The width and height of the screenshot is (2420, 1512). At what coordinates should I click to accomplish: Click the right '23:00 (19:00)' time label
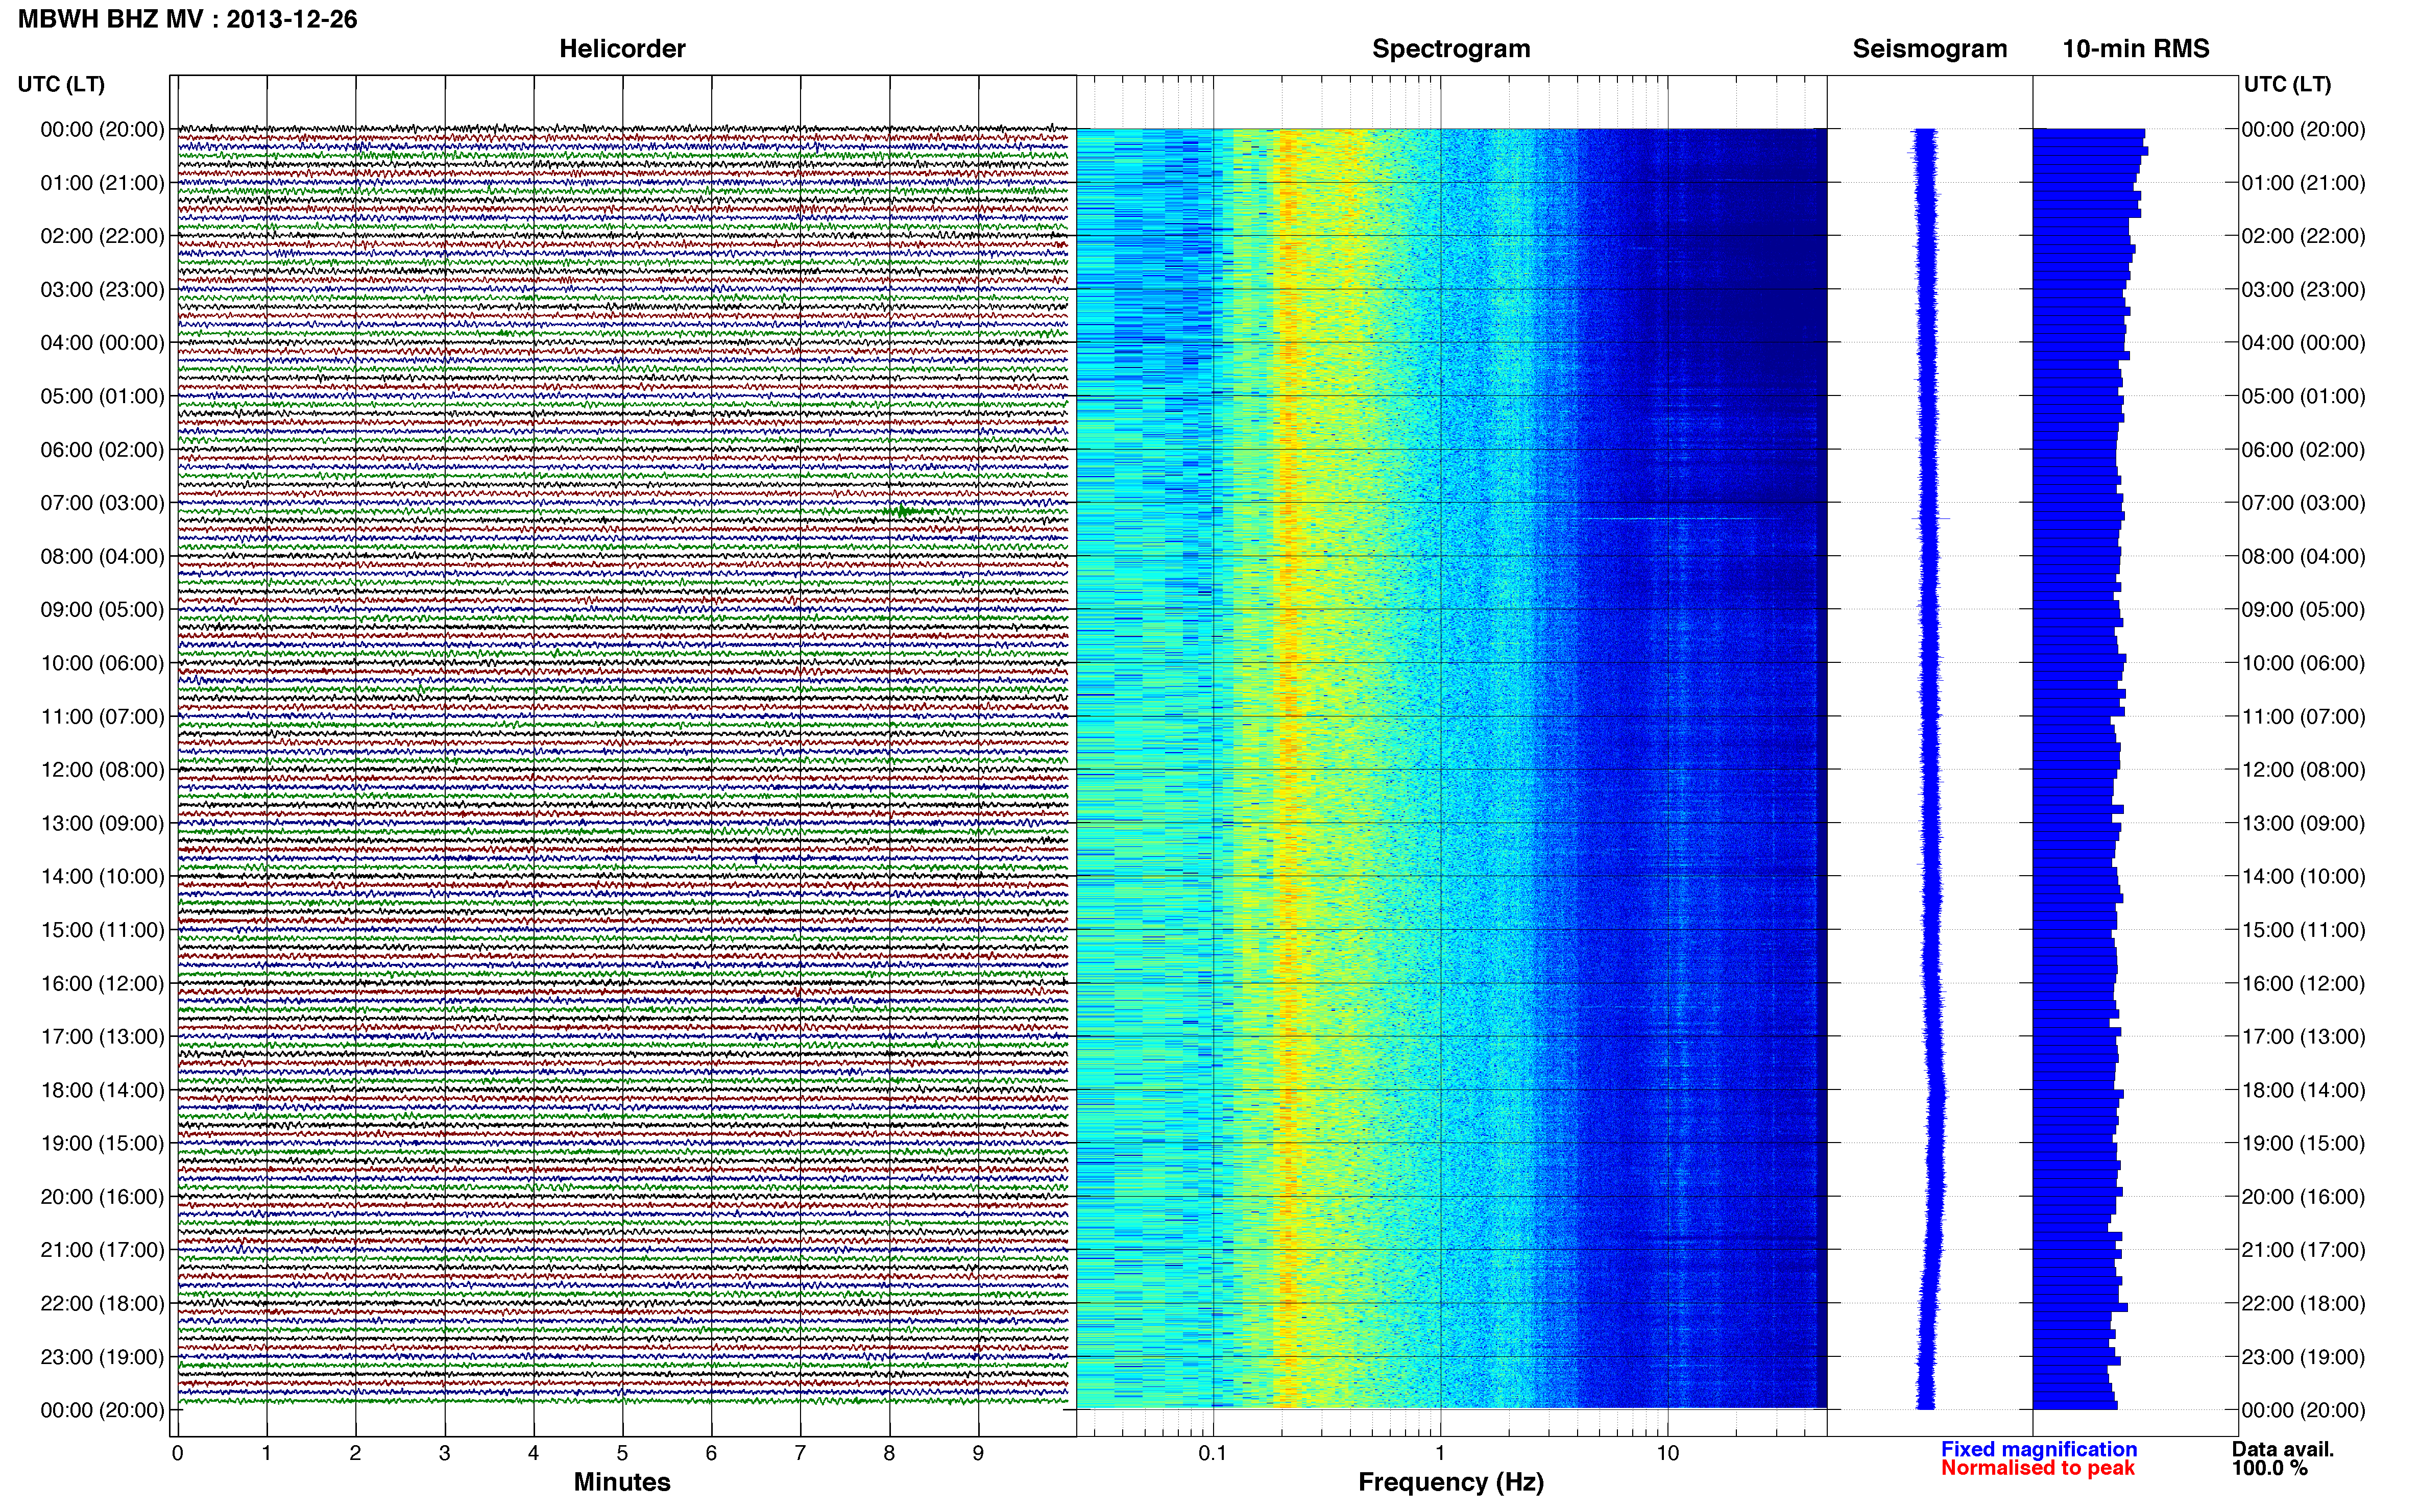[x=2303, y=1357]
